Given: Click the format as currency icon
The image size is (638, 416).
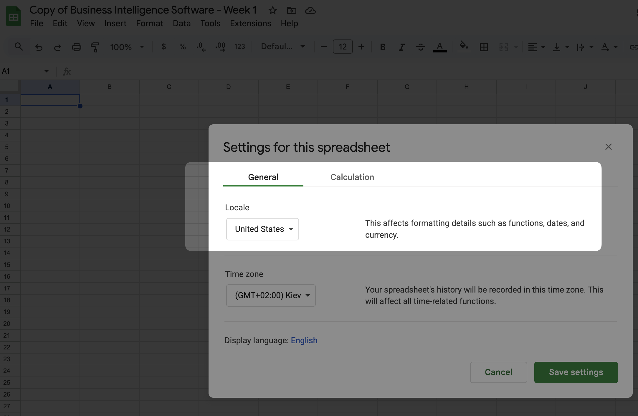Looking at the screenshot, I should click(164, 47).
